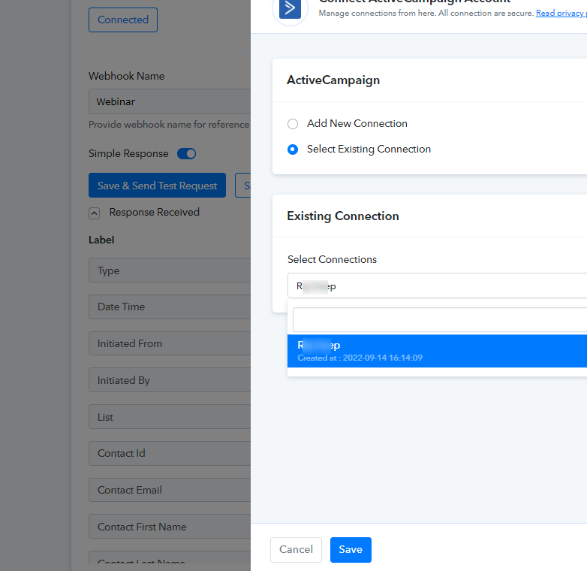The image size is (587, 571).
Task: Click the Contact Email label field
Action: pyautogui.click(x=170, y=490)
